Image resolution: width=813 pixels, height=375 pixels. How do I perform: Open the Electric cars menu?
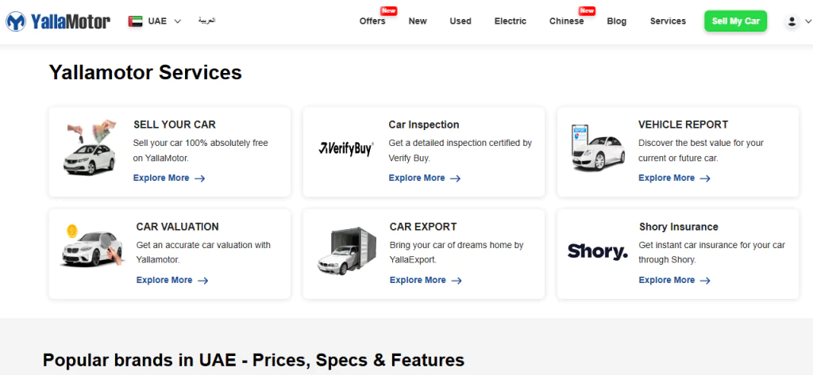click(511, 21)
